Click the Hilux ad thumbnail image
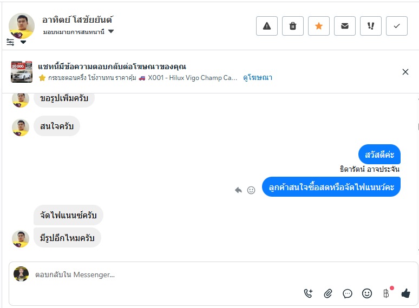This screenshot has height=308, width=419. pyautogui.click(x=22, y=72)
